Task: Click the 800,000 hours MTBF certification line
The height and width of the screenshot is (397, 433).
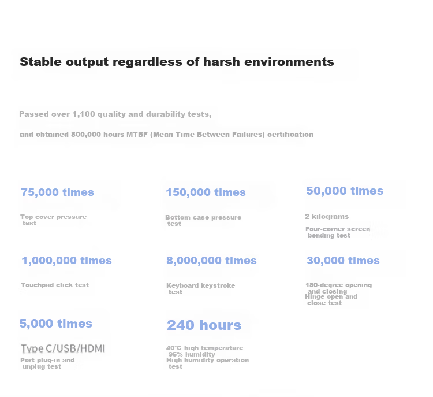Action: (x=166, y=135)
